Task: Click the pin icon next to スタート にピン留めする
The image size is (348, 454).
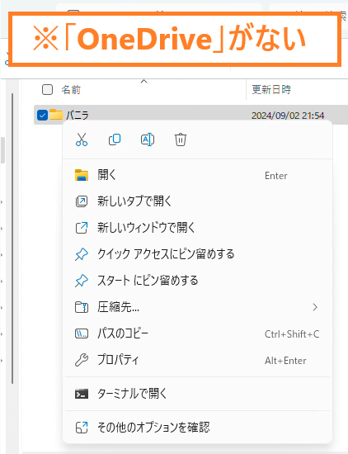Action: pyautogui.click(x=82, y=281)
